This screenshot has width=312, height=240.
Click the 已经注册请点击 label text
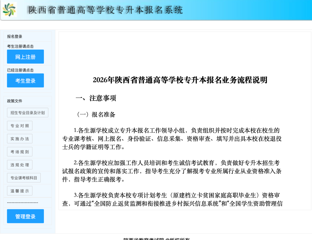[x=20, y=70]
